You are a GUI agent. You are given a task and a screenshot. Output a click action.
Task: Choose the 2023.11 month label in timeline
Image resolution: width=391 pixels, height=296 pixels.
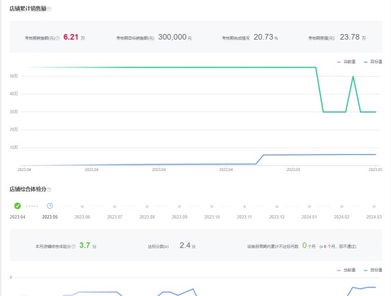[x=245, y=217]
